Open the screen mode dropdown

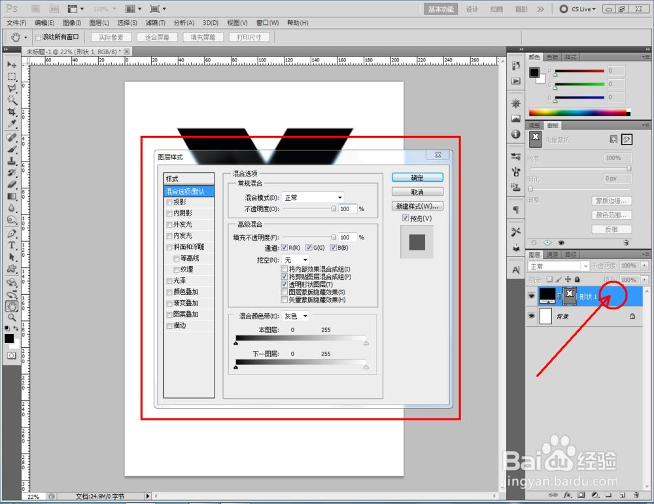pos(158,8)
